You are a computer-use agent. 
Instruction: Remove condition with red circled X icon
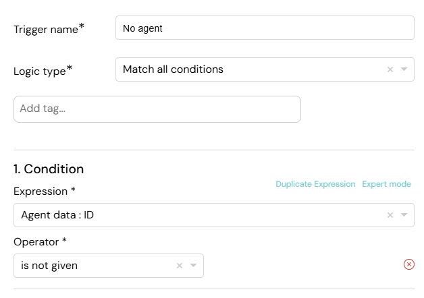409,264
